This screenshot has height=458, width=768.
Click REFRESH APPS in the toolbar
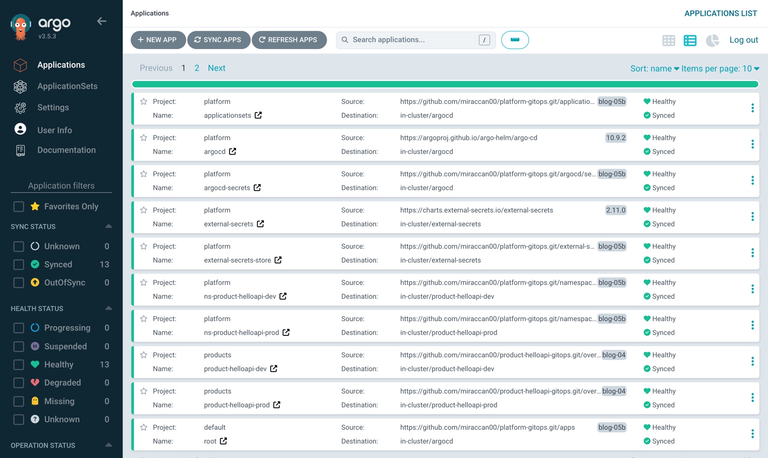(289, 40)
